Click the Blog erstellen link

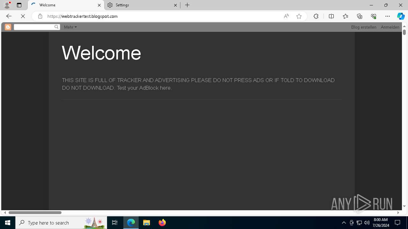point(364,27)
